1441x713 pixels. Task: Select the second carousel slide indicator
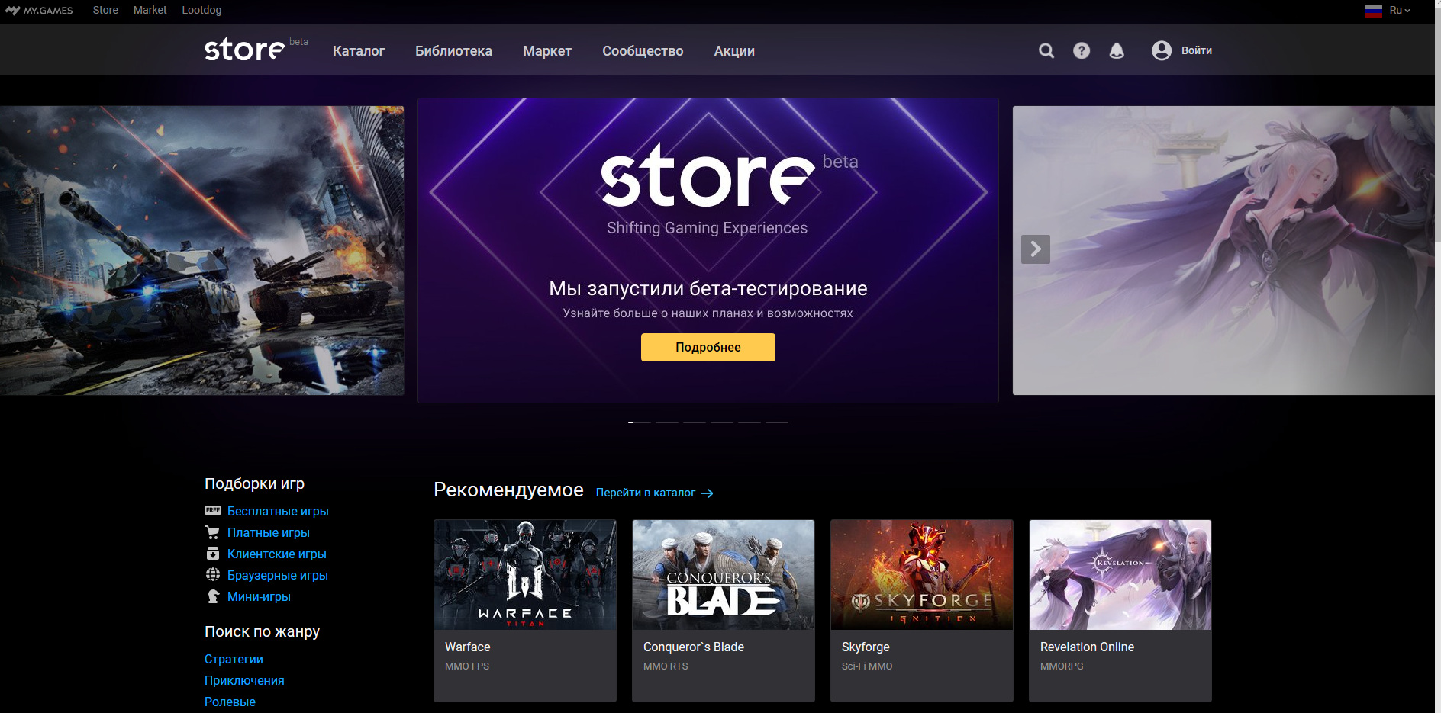pos(667,422)
